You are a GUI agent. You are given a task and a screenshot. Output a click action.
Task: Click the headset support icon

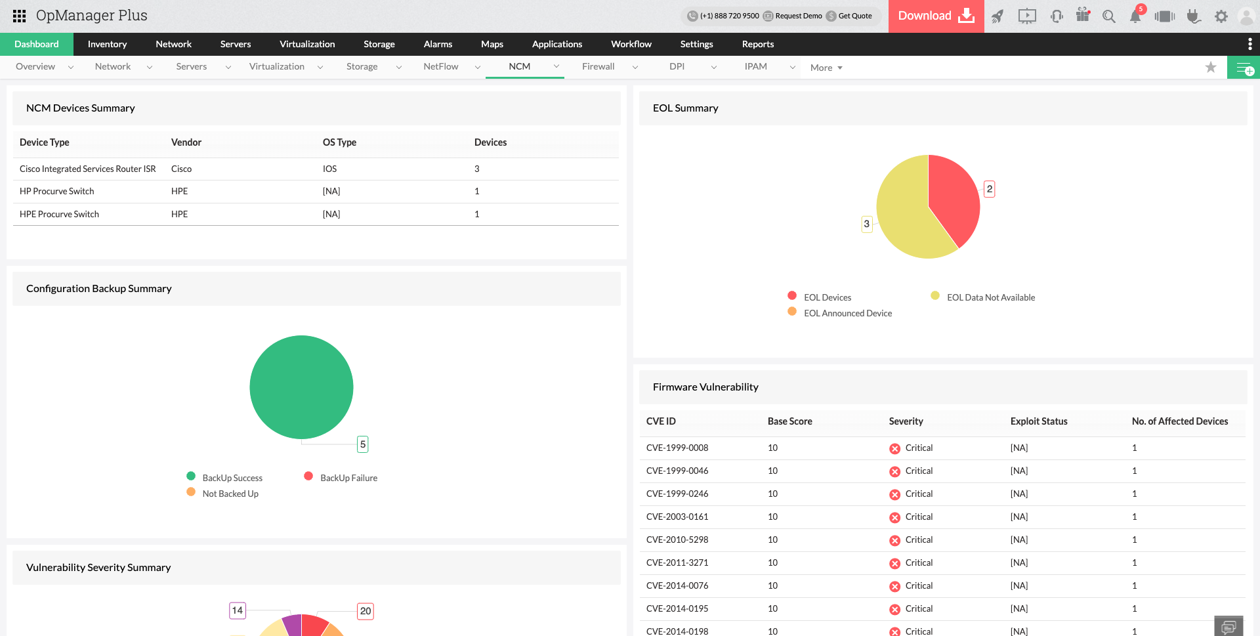[1057, 16]
